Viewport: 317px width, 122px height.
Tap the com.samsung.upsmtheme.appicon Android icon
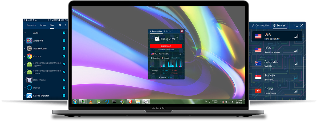tap(30, 64)
